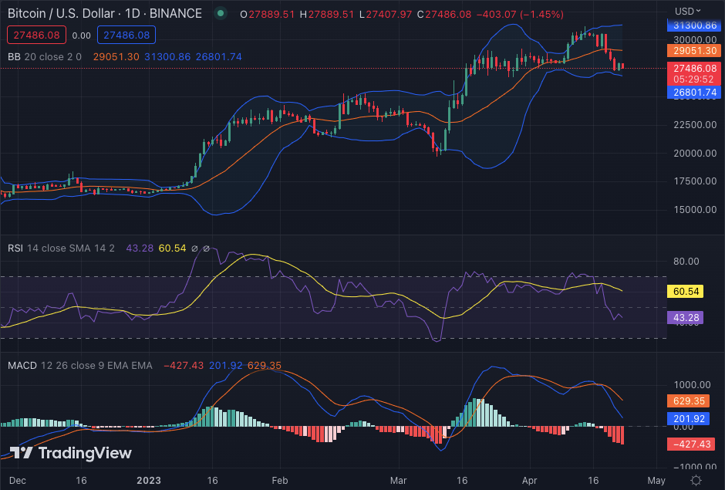Click the 15000.00 price axis label
The image size is (725, 490).
point(695,210)
